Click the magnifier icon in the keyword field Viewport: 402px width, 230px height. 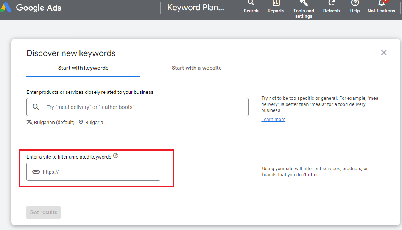(x=36, y=107)
